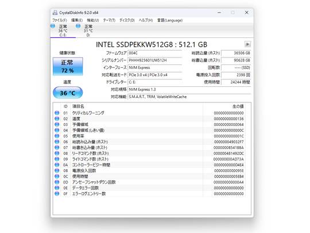This screenshot has width=310, height=233.
Task: Click the drive letter field C: E:
Action: [x=155, y=82]
